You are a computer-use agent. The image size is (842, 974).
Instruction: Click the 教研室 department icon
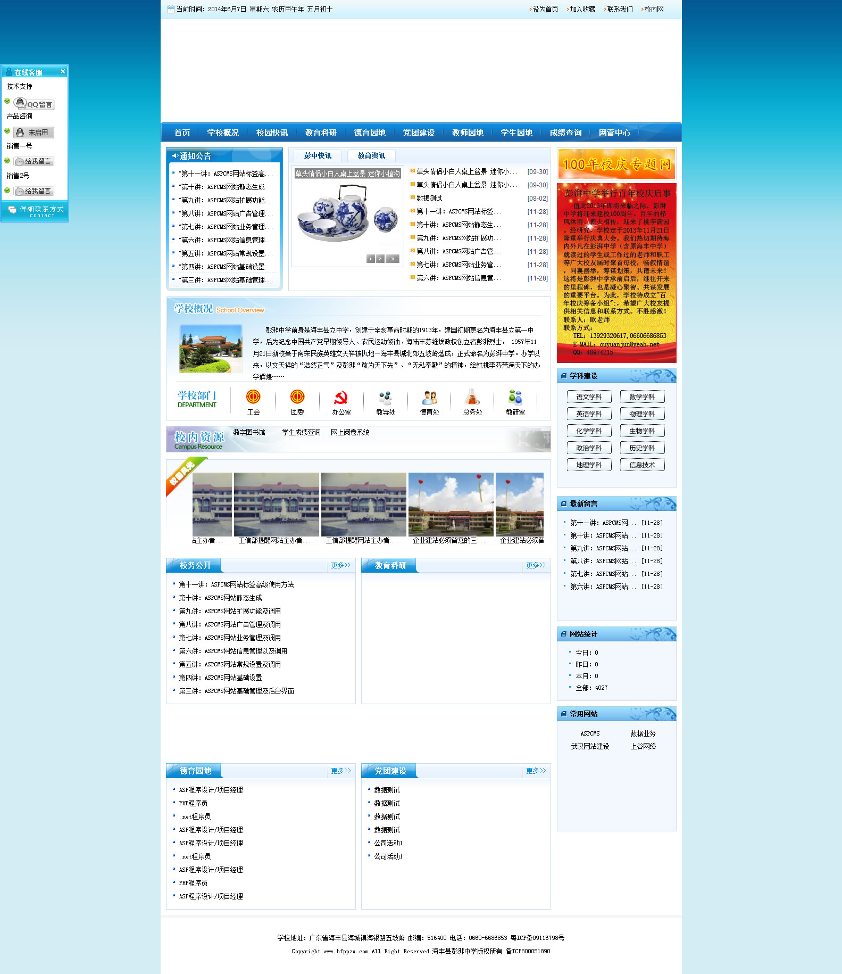tap(515, 397)
